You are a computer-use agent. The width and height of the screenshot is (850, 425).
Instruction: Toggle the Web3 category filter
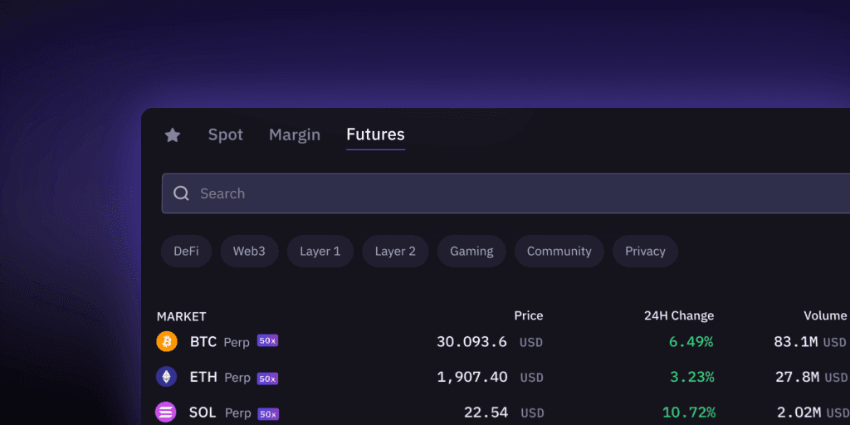click(x=249, y=251)
